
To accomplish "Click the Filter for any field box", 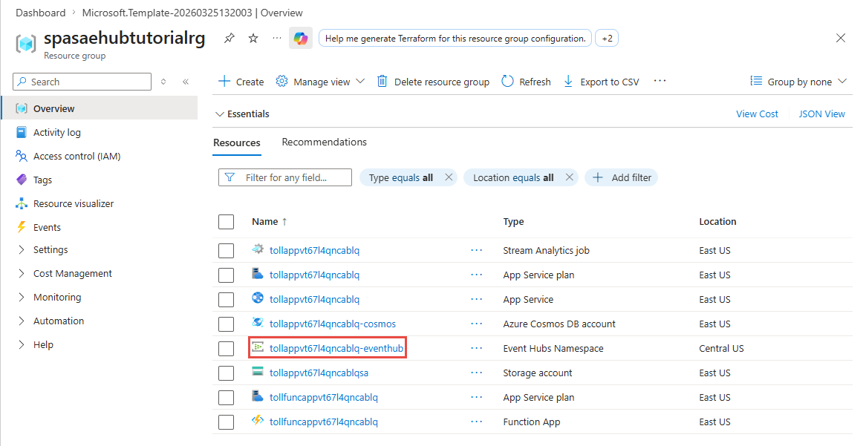I will 285,177.
